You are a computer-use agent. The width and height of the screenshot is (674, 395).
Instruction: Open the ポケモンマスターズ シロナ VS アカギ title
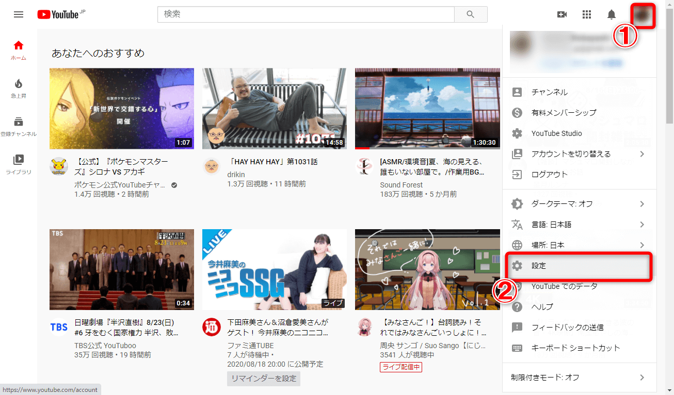coord(122,167)
